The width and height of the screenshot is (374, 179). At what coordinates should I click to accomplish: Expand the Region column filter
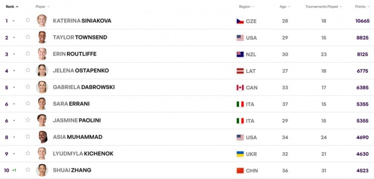coord(247,6)
